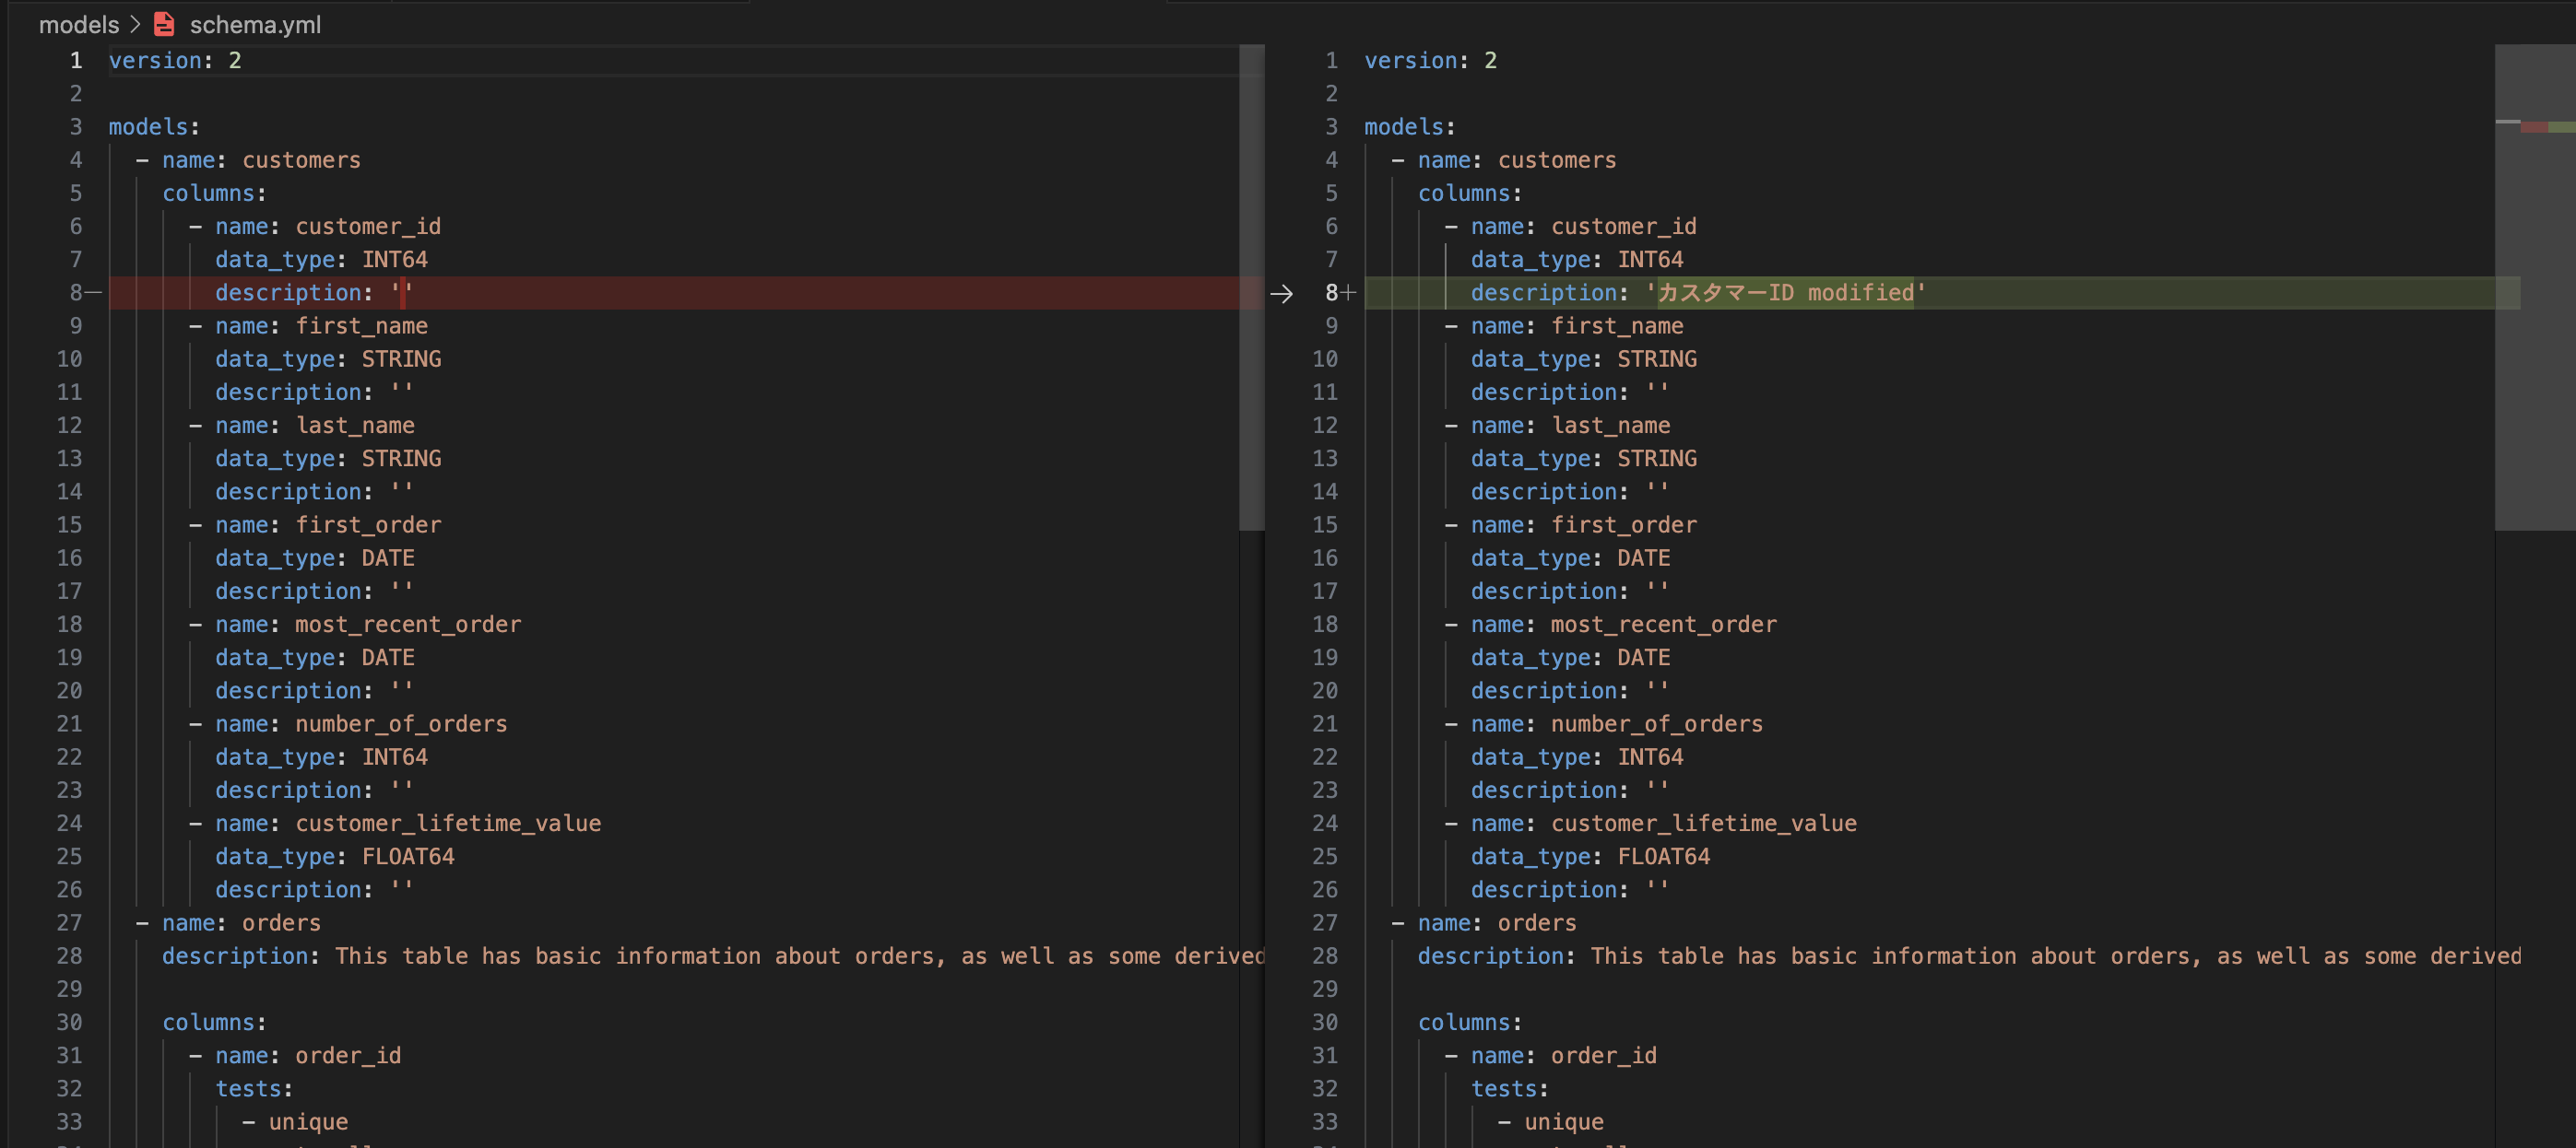2576x1148 pixels.
Task: Click the left pane vertical scrollbar
Action: 1251,287
